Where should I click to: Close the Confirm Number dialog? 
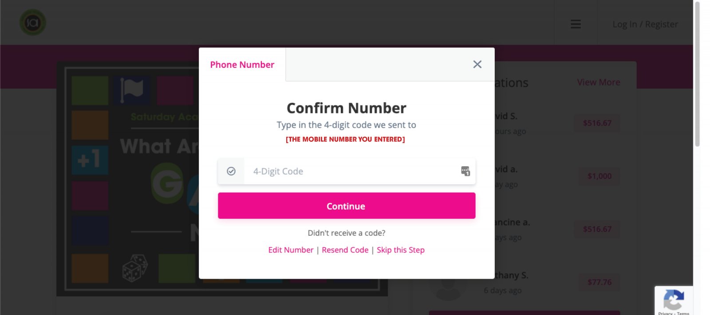pyautogui.click(x=477, y=64)
